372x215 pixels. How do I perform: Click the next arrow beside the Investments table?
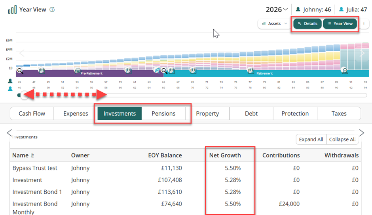361,133
